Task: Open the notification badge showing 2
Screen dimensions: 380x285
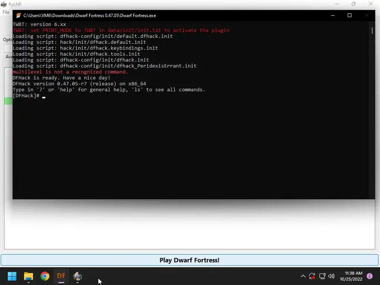Action: click(x=370, y=276)
